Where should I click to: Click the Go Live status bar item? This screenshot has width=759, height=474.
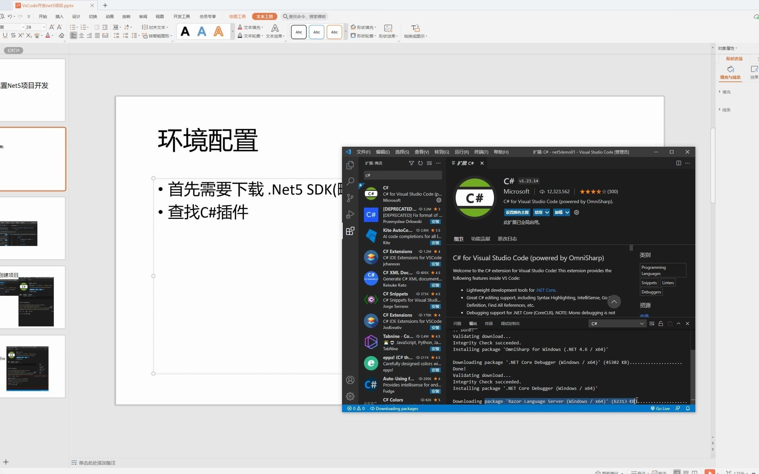coord(660,408)
